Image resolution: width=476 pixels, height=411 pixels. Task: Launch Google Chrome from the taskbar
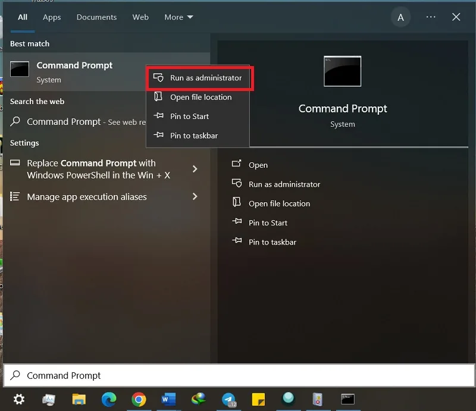(139, 399)
